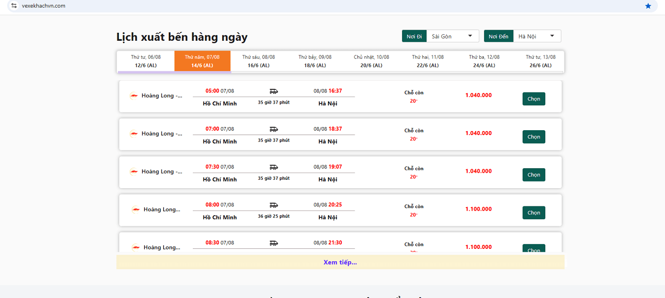Click price 1.040.000 in the 07:30 row
The width and height of the screenshot is (665, 298).
point(478,171)
